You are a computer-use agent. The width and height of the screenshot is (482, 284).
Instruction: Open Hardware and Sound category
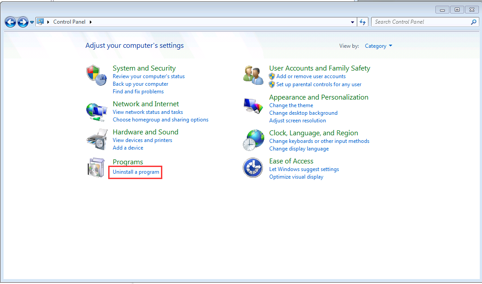click(145, 132)
